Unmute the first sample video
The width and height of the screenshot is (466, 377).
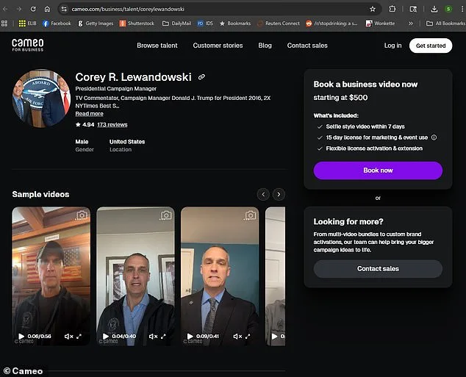coord(68,336)
